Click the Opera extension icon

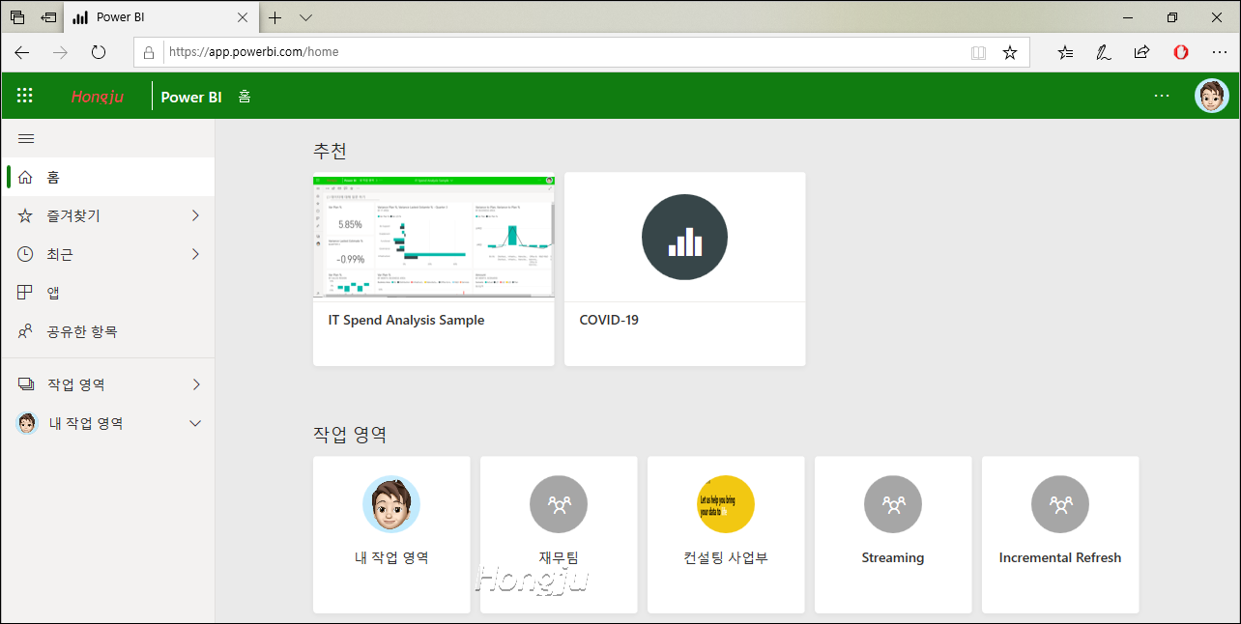pos(1181,52)
